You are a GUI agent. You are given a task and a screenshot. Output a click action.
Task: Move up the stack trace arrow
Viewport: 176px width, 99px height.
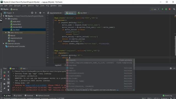8,72
